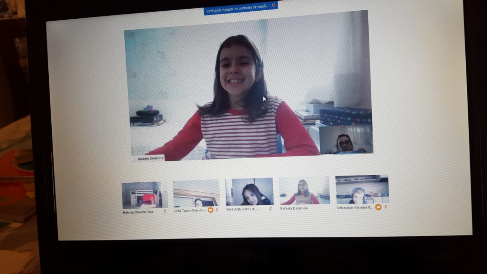Open Heloise Oliveira Lima's video thumbnail
This screenshot has height=274, width=487.
[x=145, y=195]
